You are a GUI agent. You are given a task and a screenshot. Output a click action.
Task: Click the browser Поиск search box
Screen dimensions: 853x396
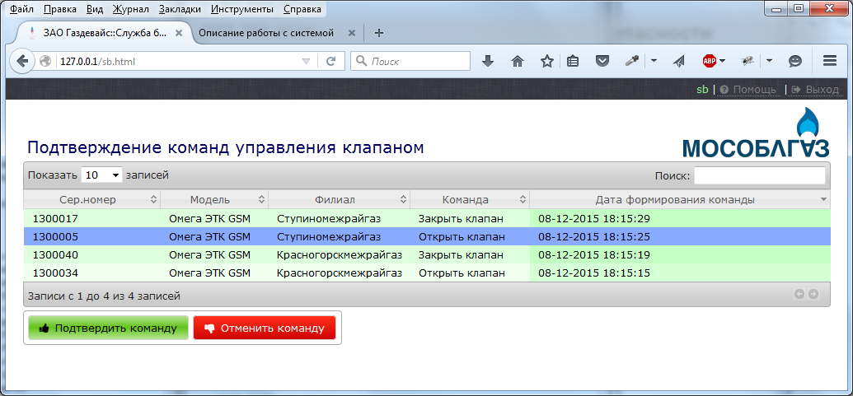[410, 62]
